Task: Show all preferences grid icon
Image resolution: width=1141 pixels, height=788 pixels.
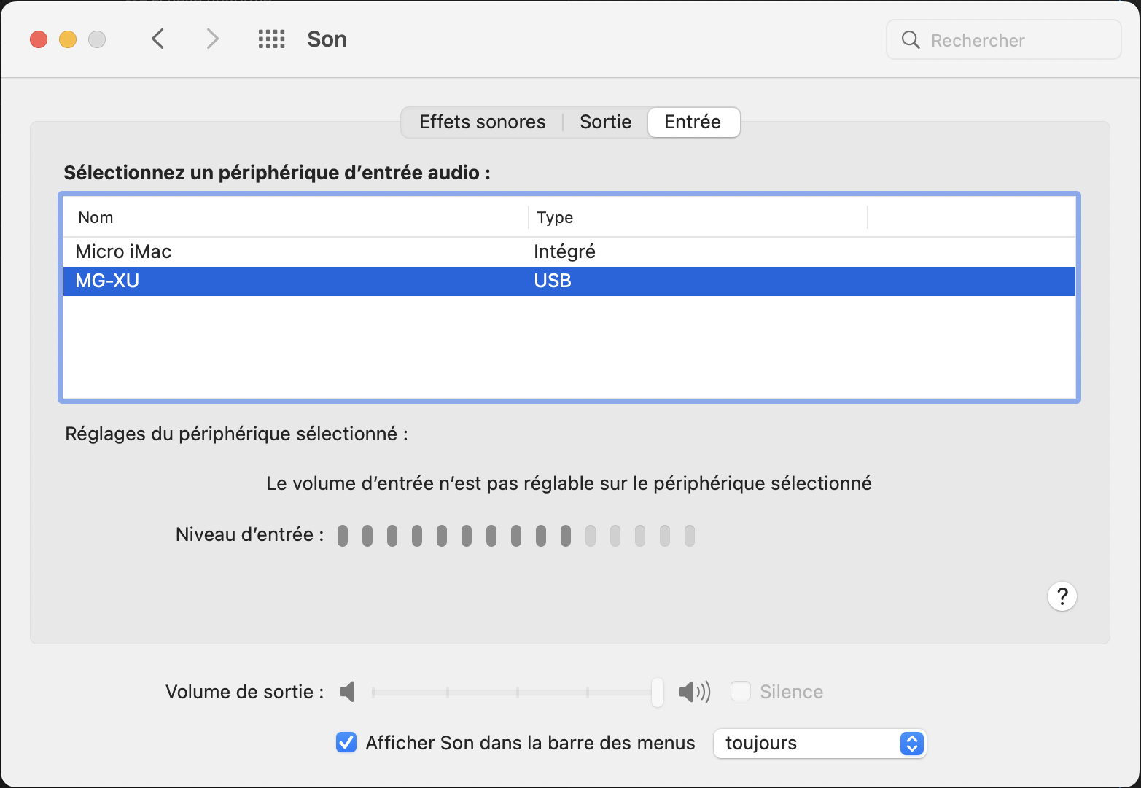Action: pyautogui.click(x=271, y=39)
